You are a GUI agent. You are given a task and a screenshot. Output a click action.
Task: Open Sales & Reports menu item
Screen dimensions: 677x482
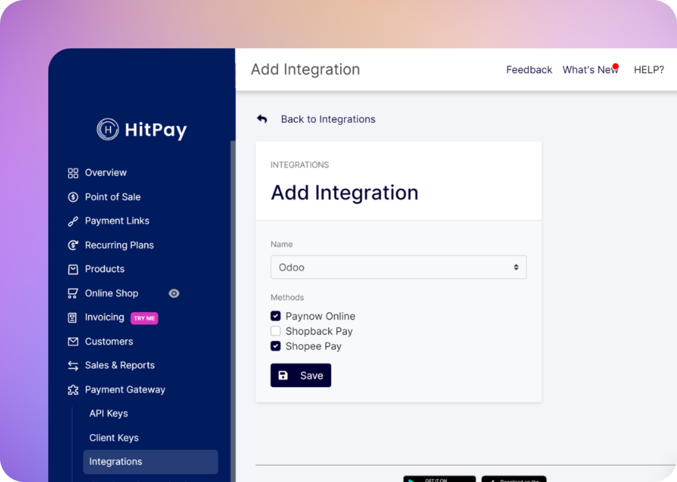[x=119, y=365]
